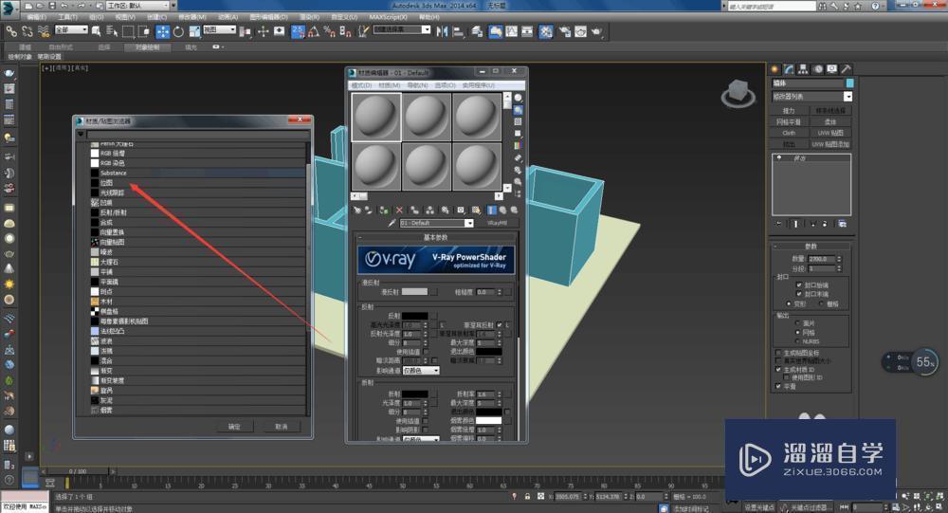
Task: Open options triangle in Material/Map Browser
Action: (x=81, y=134)
